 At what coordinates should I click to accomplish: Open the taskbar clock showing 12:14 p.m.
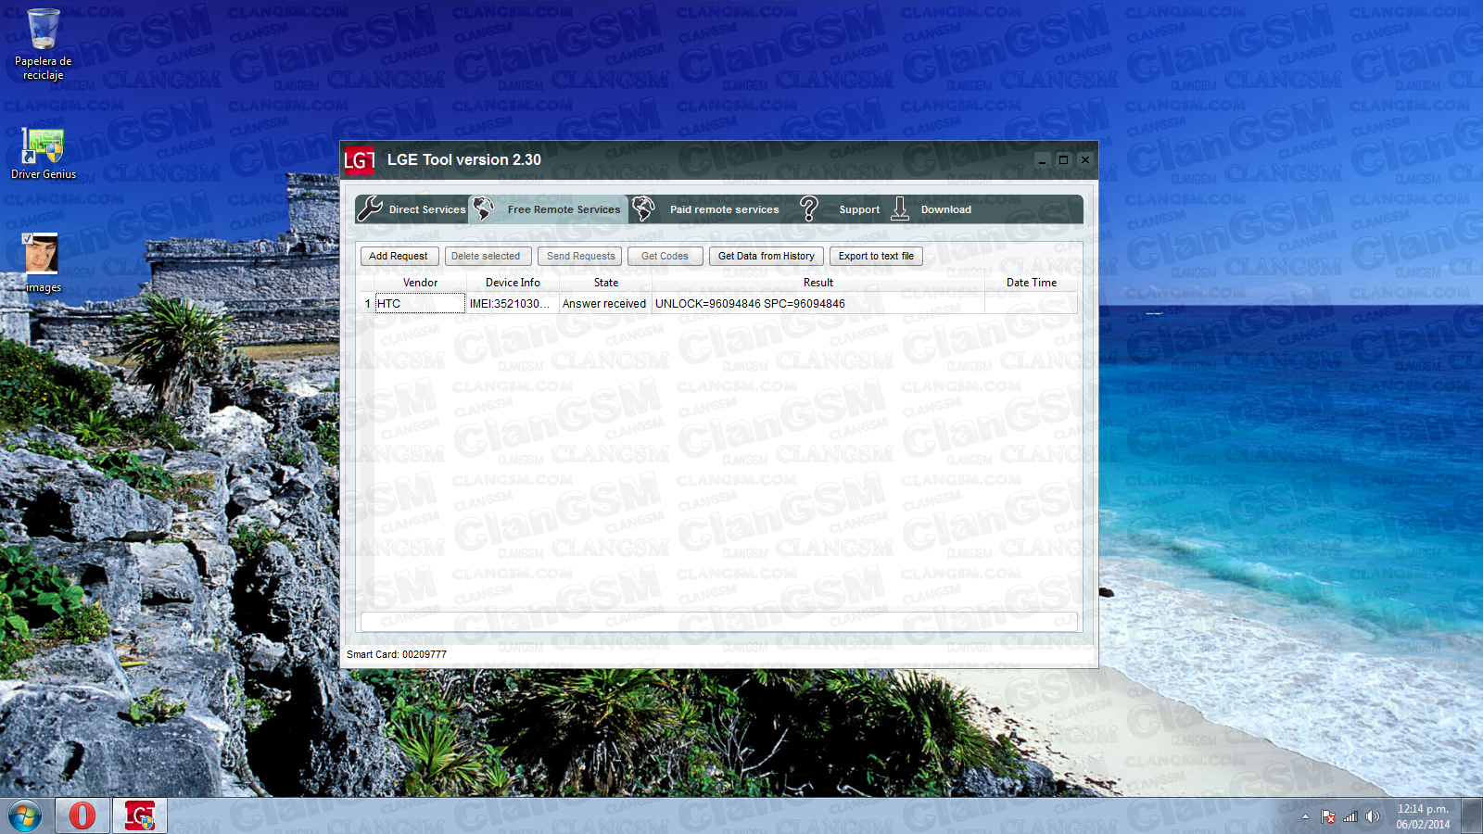pos(1423,816)
